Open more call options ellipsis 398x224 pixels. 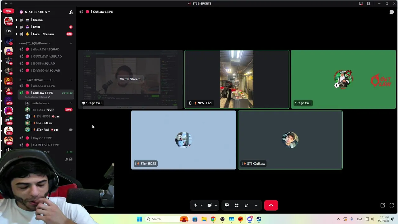tap(257, 205)
